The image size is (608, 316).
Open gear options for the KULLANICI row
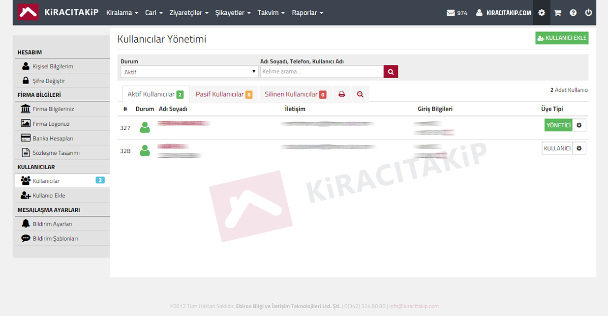(579, 148)
